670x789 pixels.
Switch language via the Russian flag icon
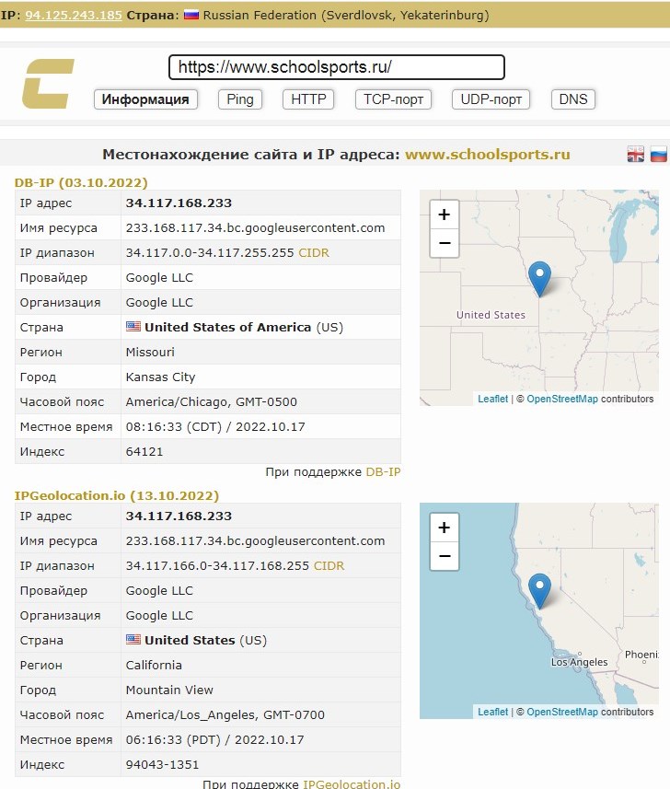[x=659, y=155]
